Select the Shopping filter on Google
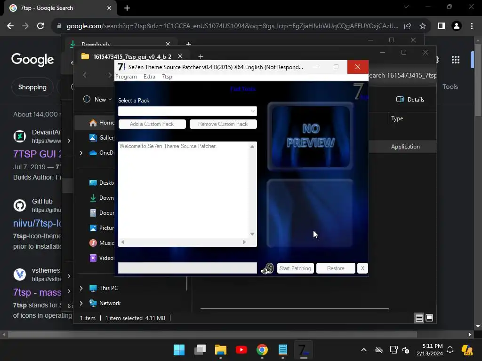 [x=32, y=87]
